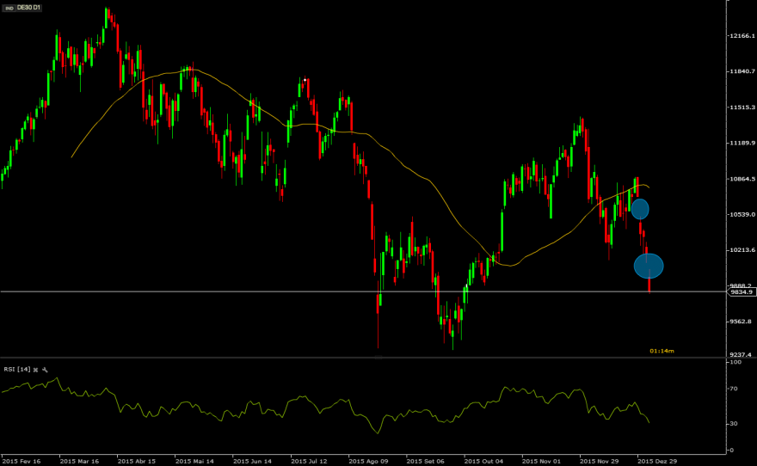The width and height of the screenshot is (757, 466).
Task: Click the 2015 Dez 29 date label
Action: 657,461
